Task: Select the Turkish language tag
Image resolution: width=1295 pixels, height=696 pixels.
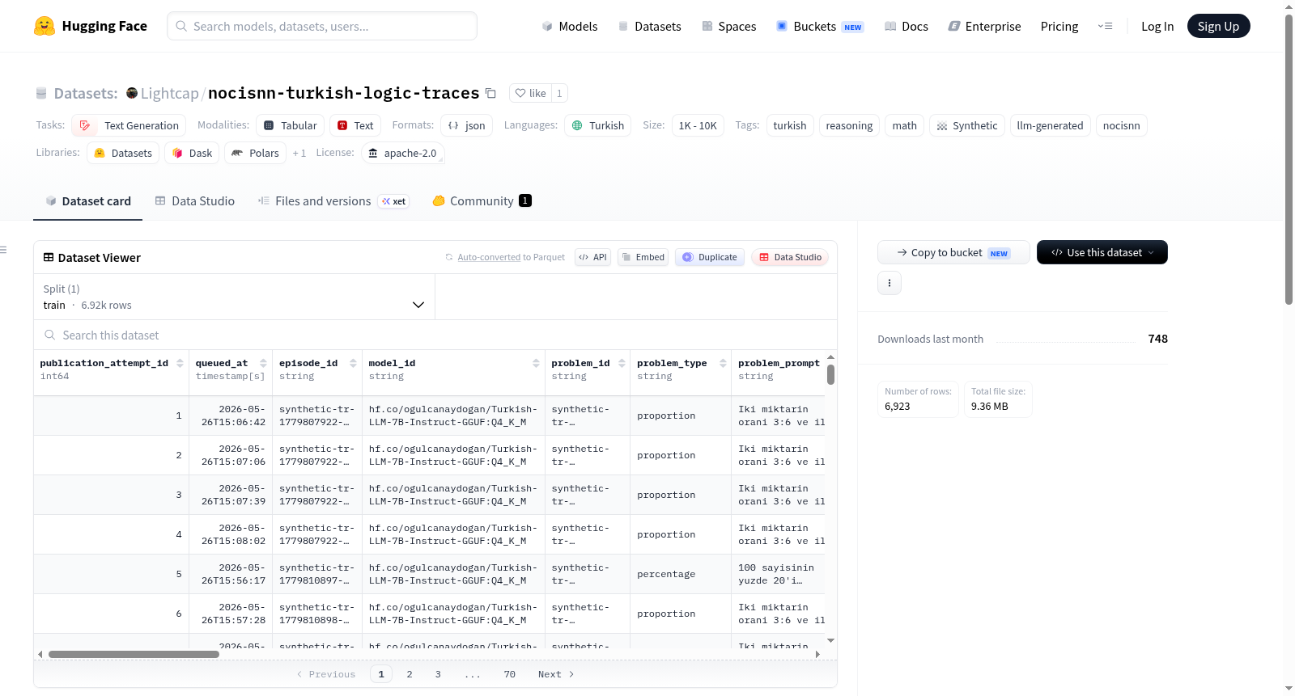Action: click(598, 125)
